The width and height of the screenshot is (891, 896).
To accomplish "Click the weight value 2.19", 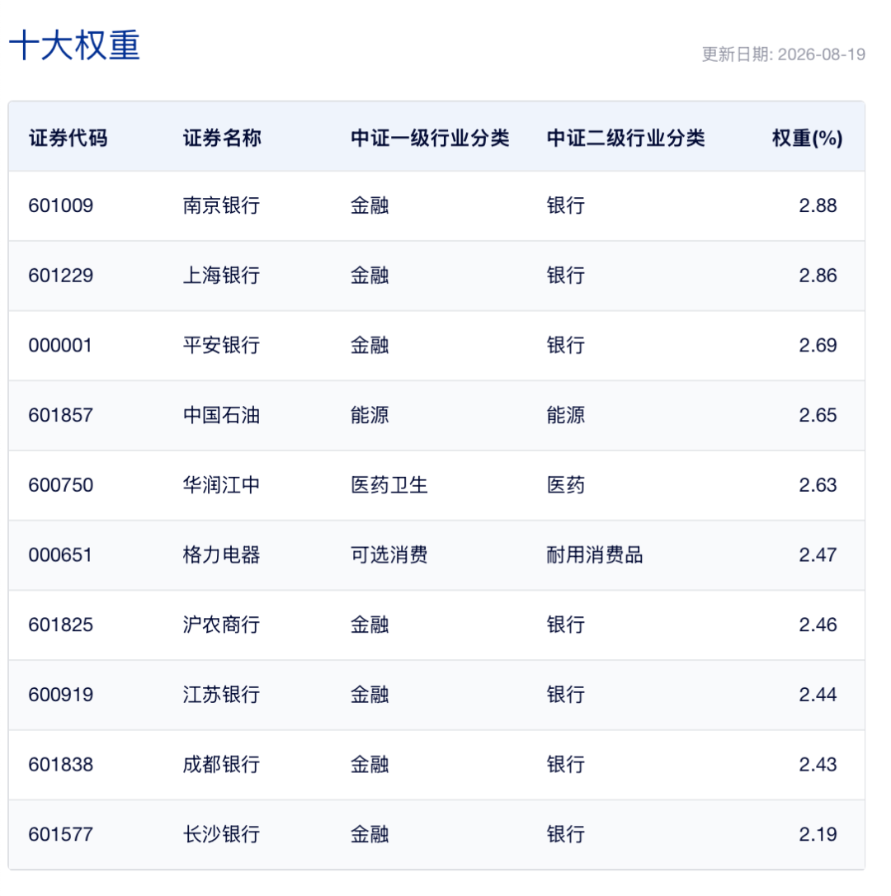I will 818,834.
